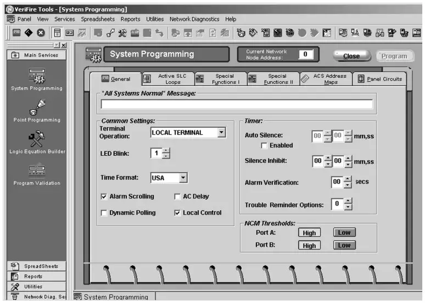Increase Alarm Verification seconds up arrow
Screen dimensions: 425x306
(348, 179)
